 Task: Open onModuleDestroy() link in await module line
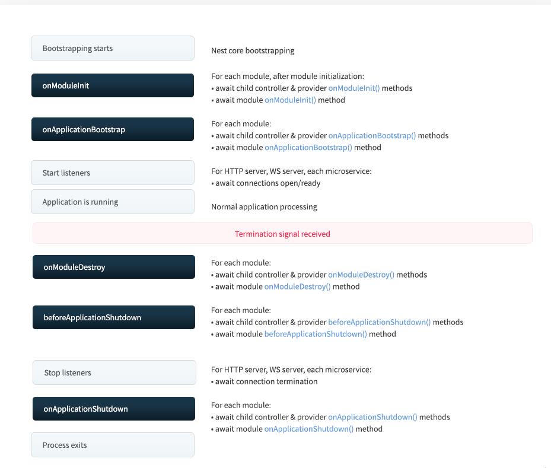(297, 286)
